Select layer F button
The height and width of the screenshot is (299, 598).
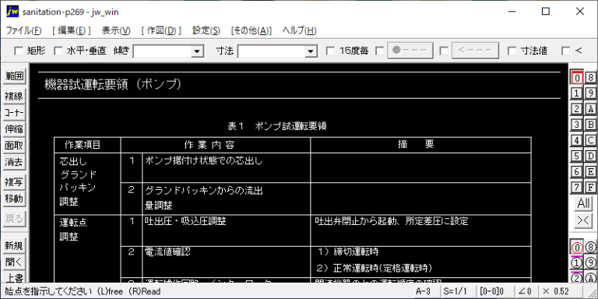[590, 187]
